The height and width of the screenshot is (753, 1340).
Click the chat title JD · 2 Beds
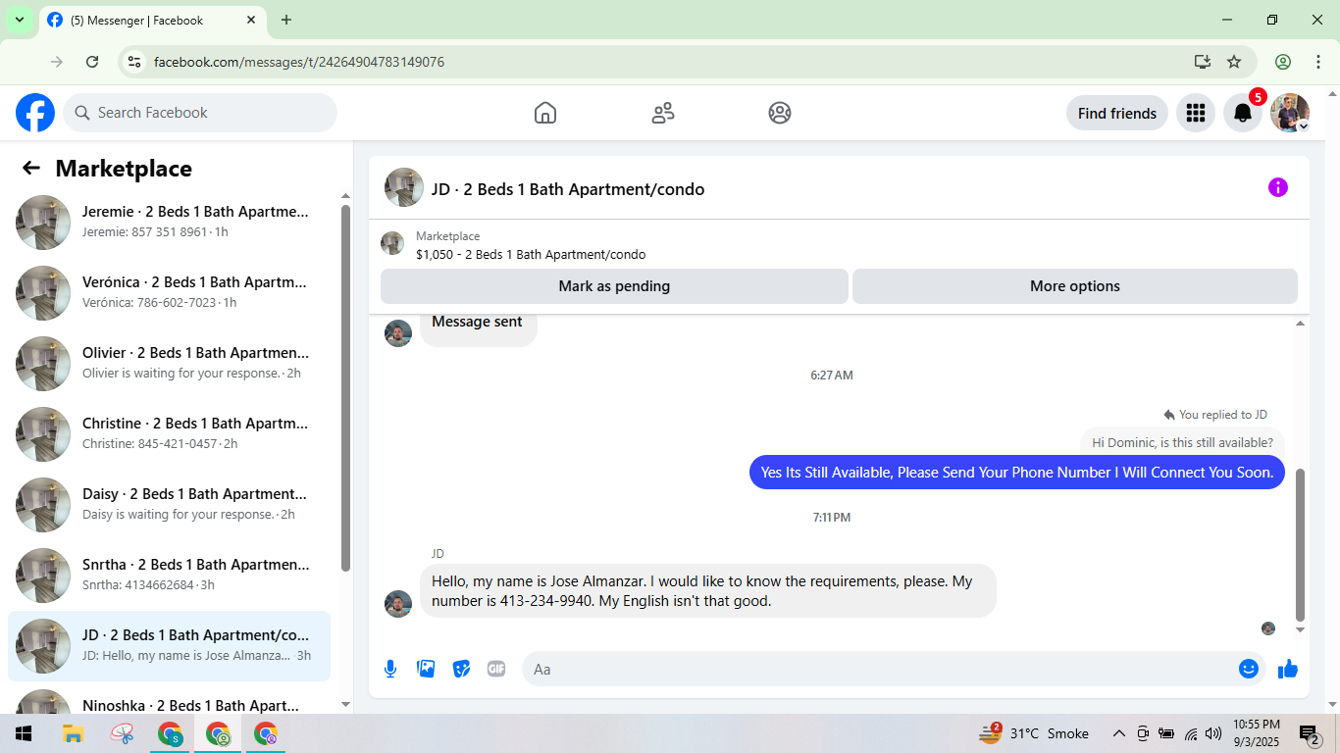[x=568, y=189]
